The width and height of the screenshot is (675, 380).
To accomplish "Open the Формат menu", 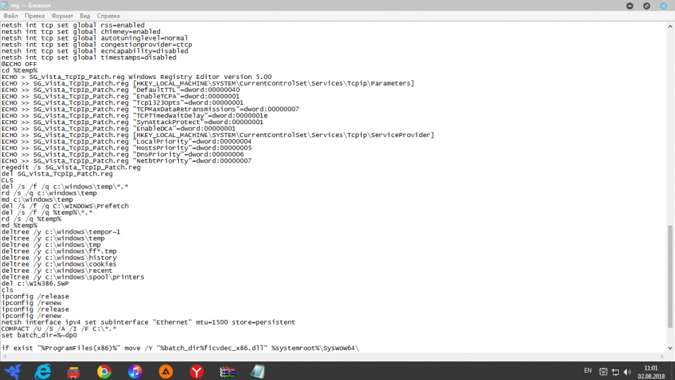I will [x=63, y=15].
